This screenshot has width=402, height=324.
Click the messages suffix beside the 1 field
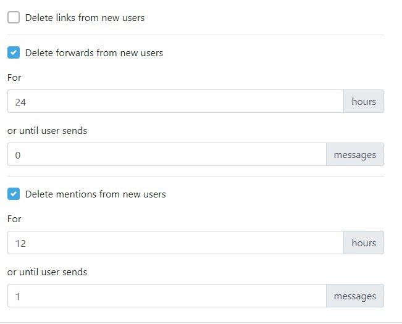pyautogui.click(x=355, y=296)
